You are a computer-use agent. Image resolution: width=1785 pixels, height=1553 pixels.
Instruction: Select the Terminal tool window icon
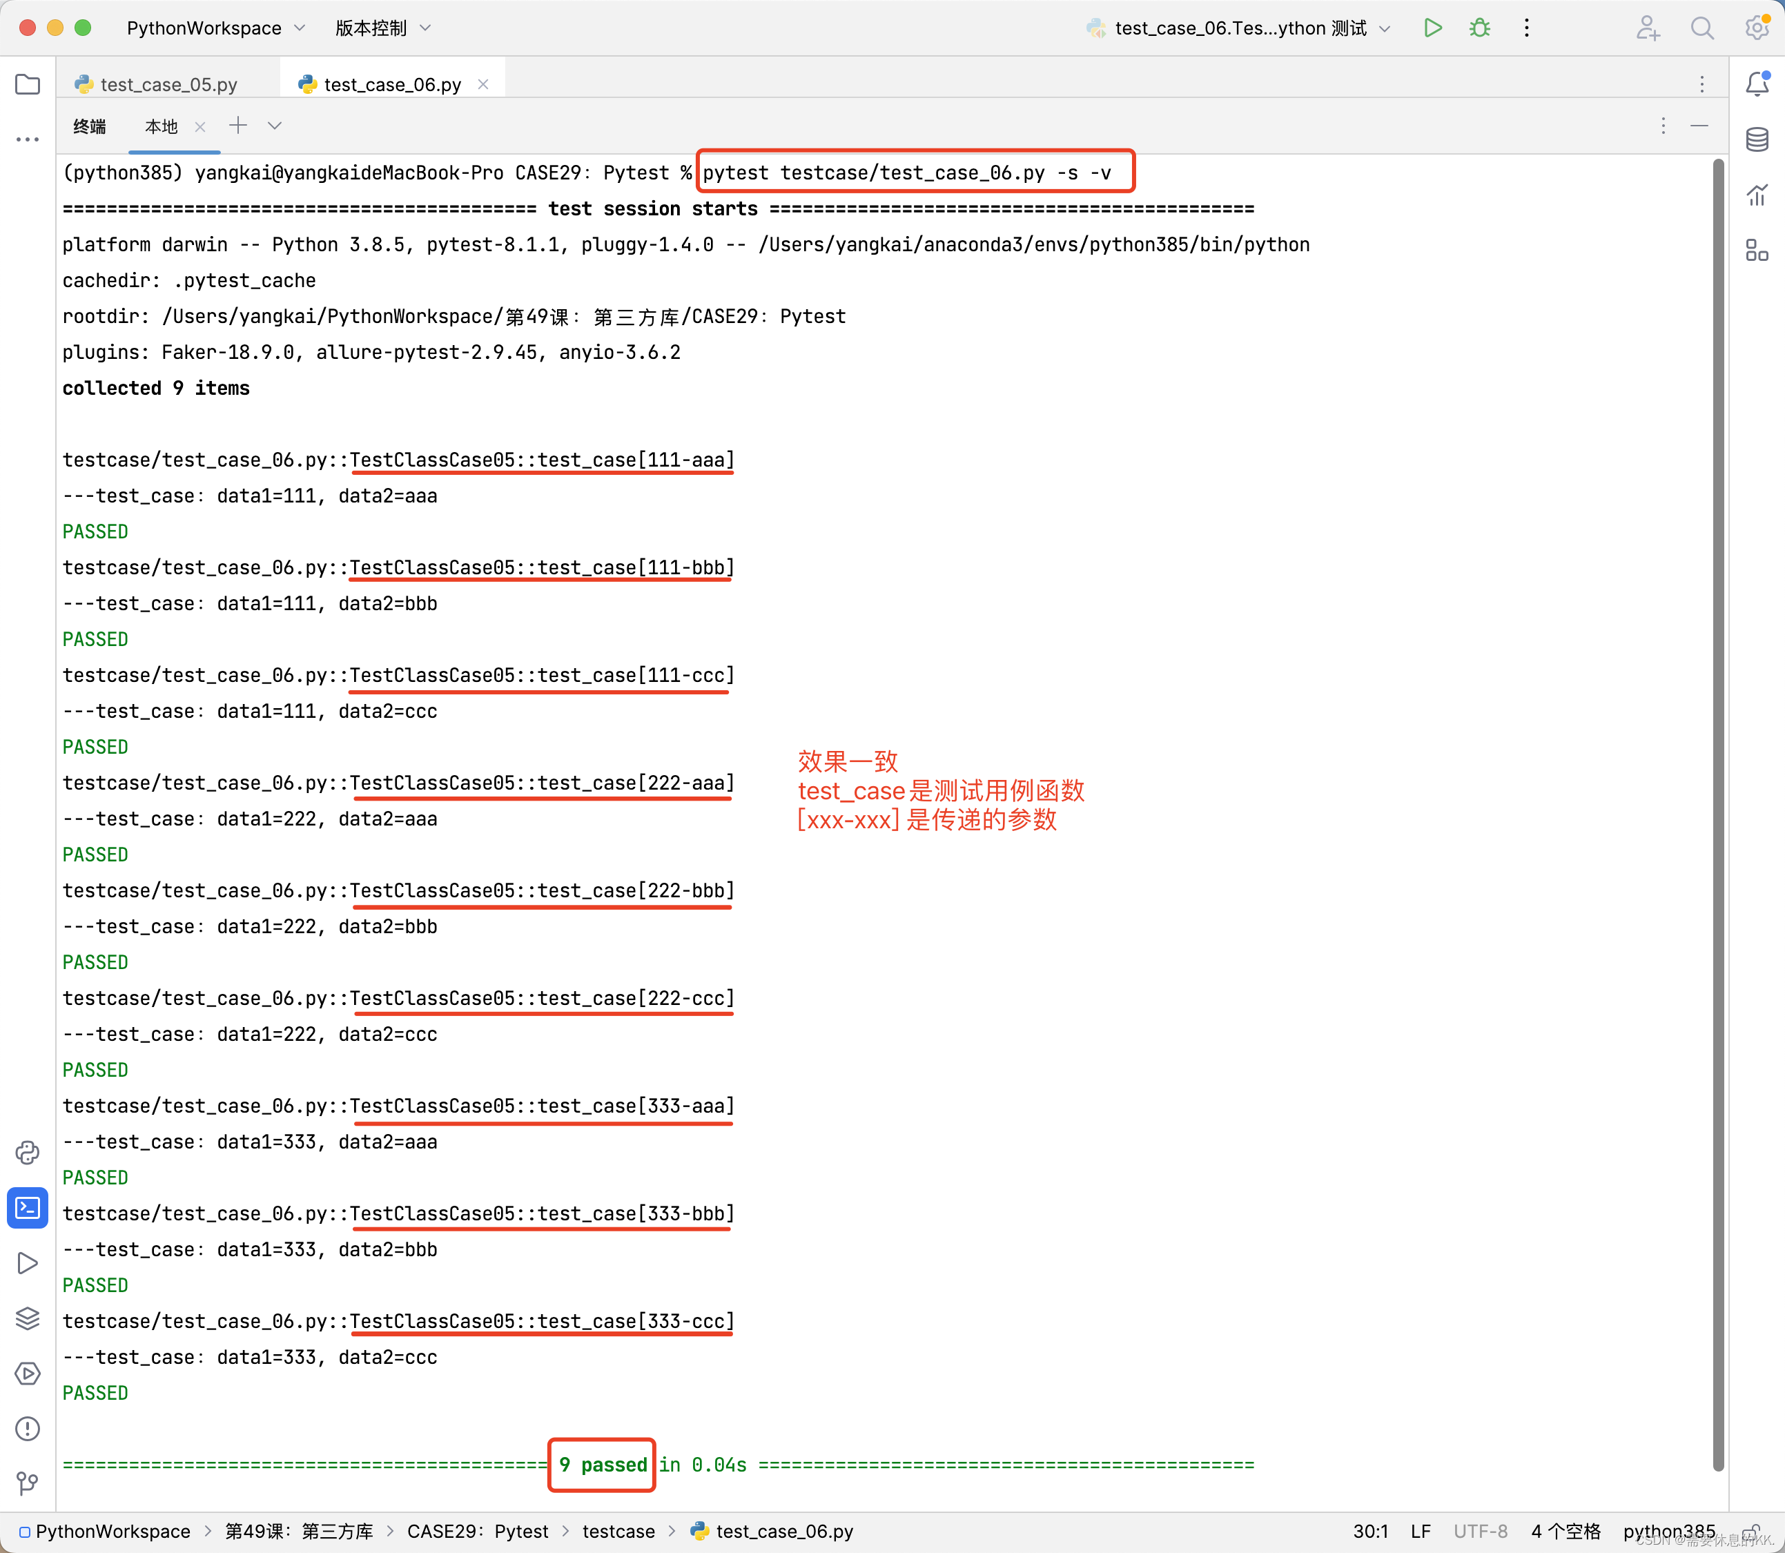click(x=28, y=1207)
